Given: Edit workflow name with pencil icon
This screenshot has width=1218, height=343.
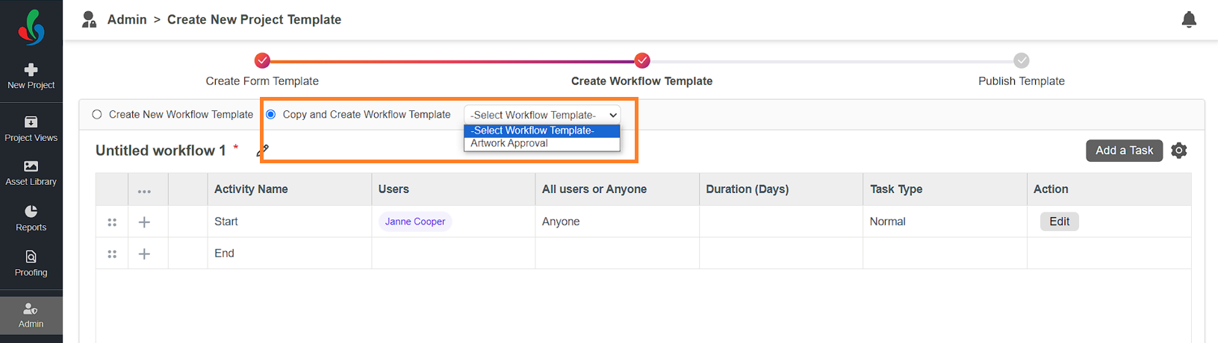Looking at the screenshot, I should (263, 151).
